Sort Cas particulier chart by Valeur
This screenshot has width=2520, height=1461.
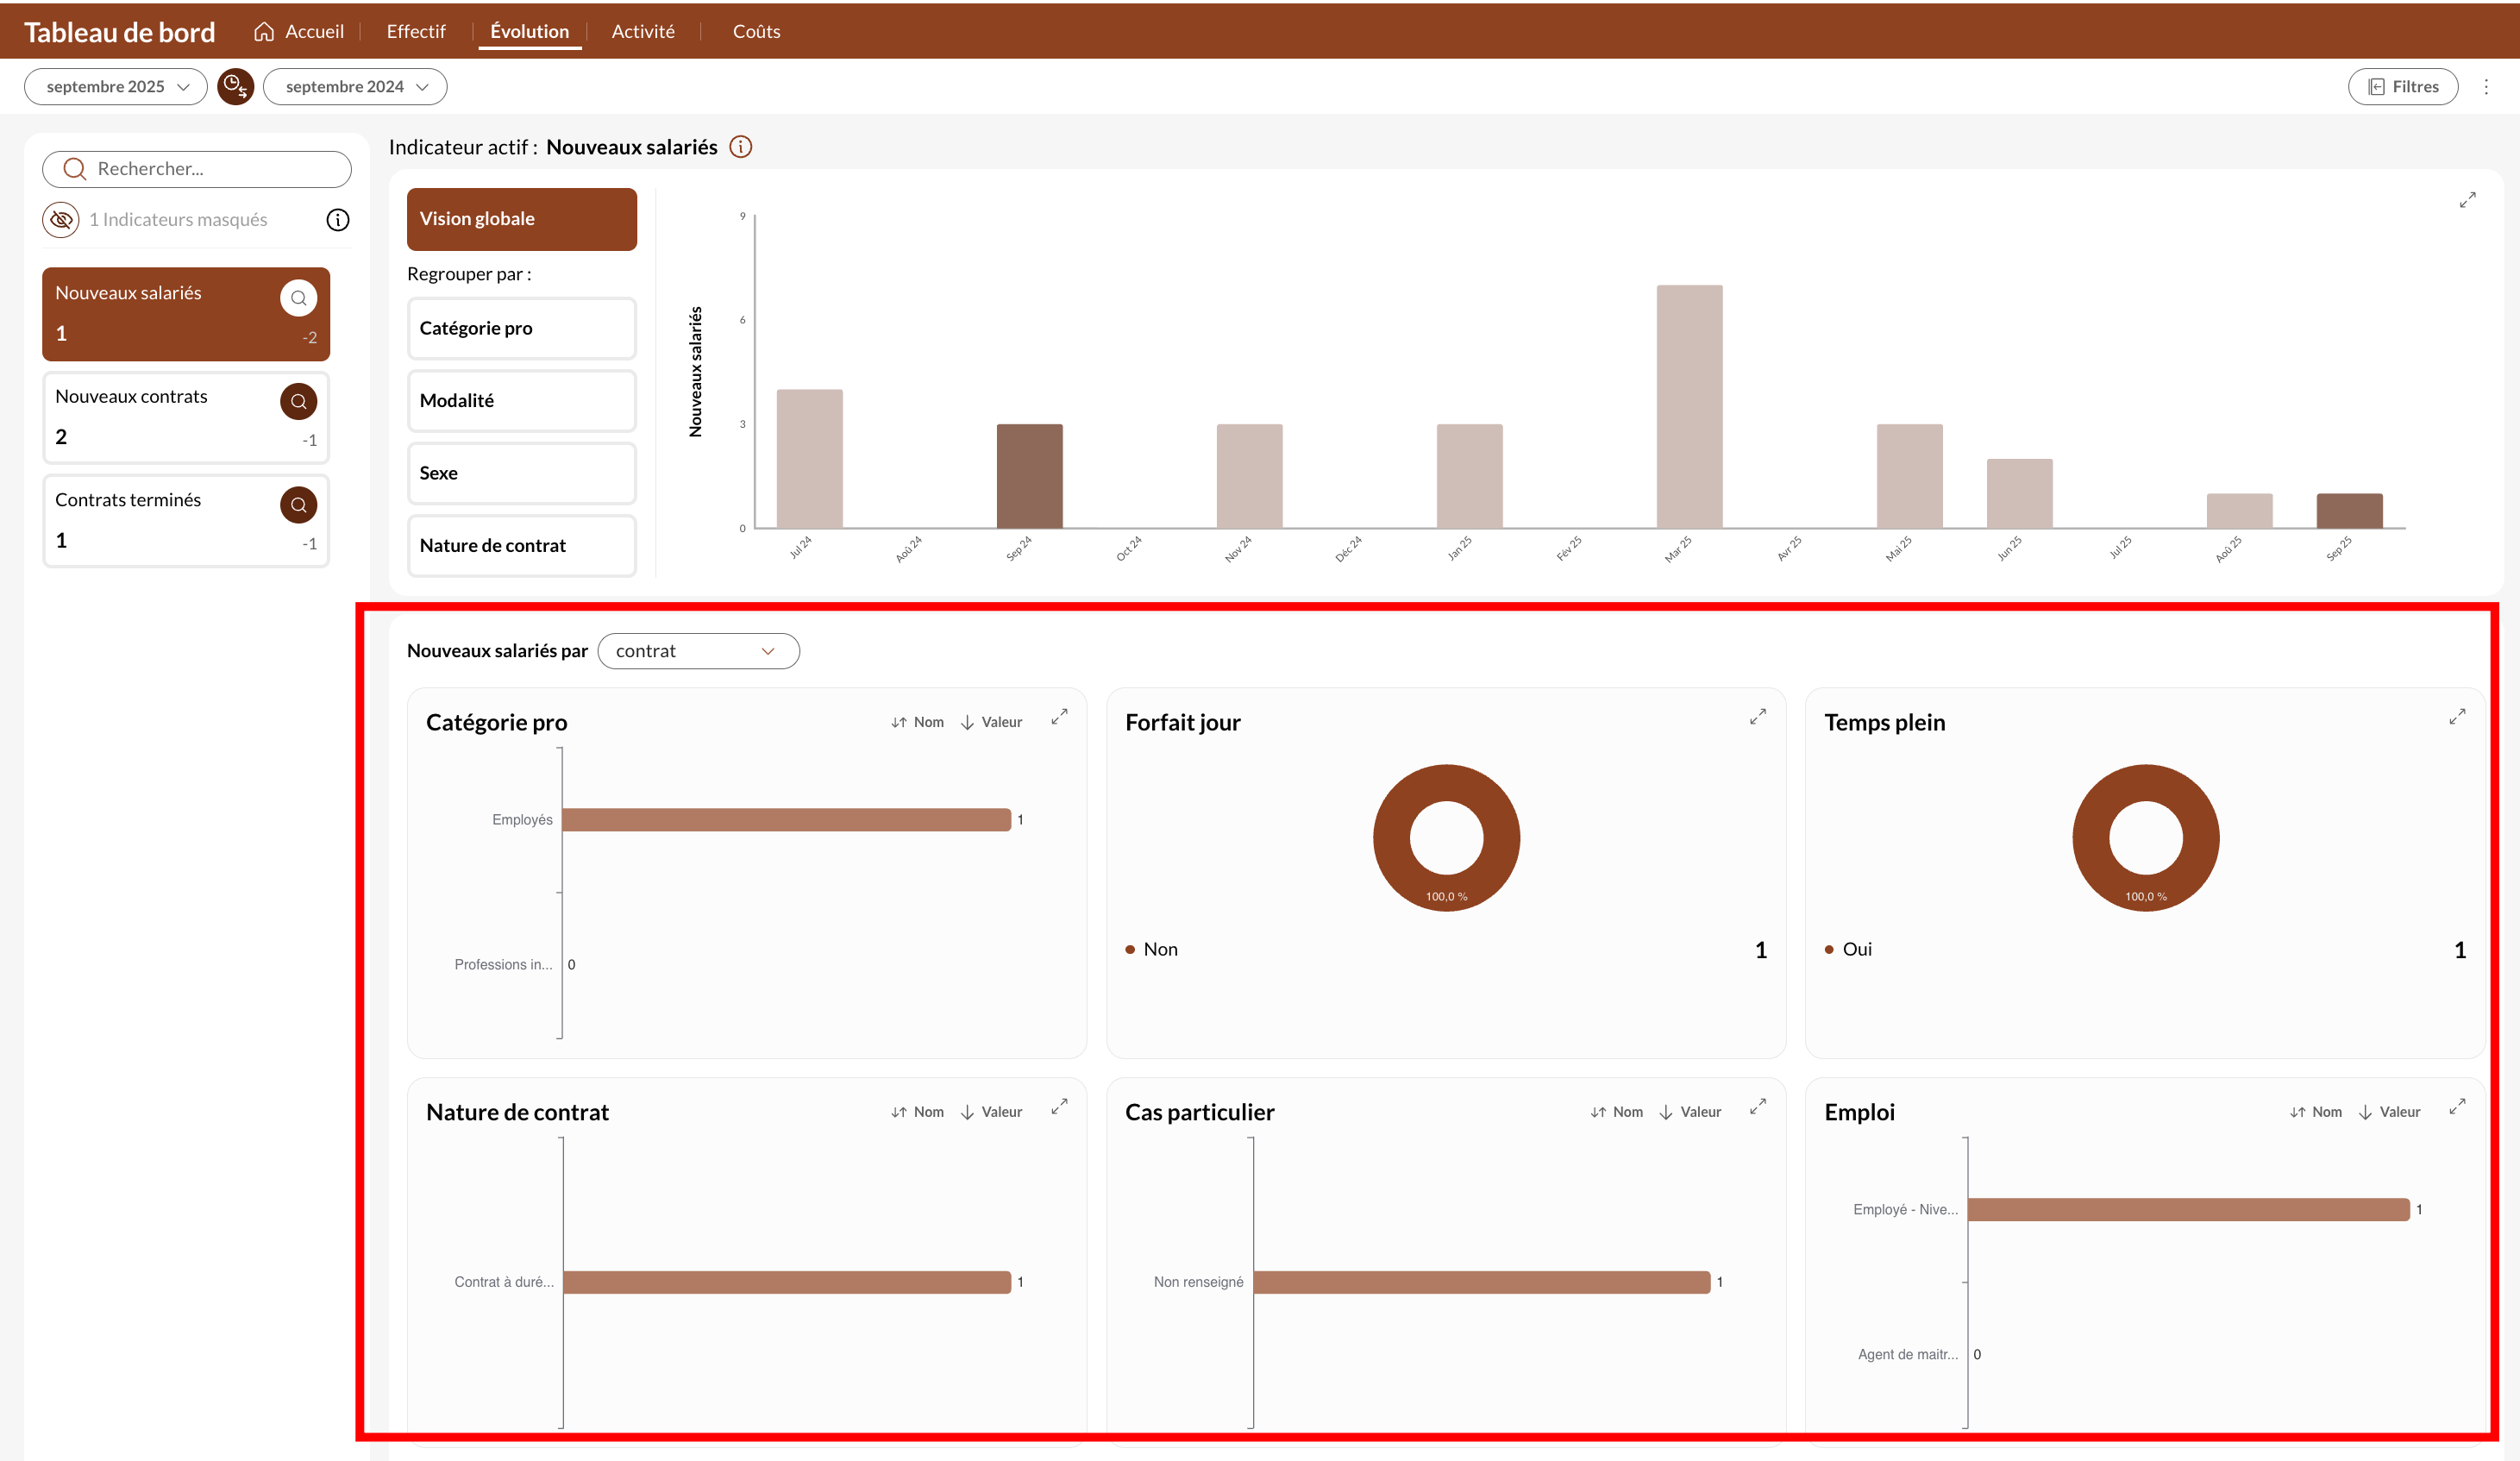1690,1112
